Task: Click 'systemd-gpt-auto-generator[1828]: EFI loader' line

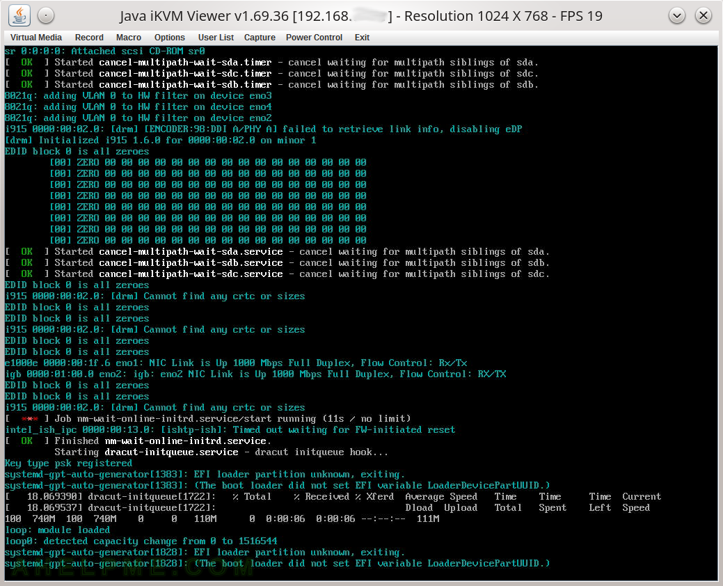Action: (x=205, y=552)
